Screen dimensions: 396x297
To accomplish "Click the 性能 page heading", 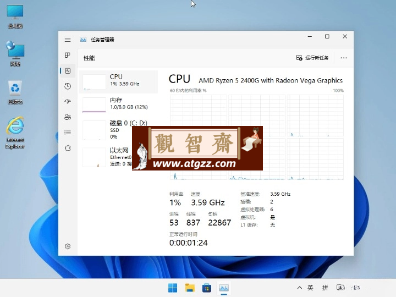I will point(89,58).
